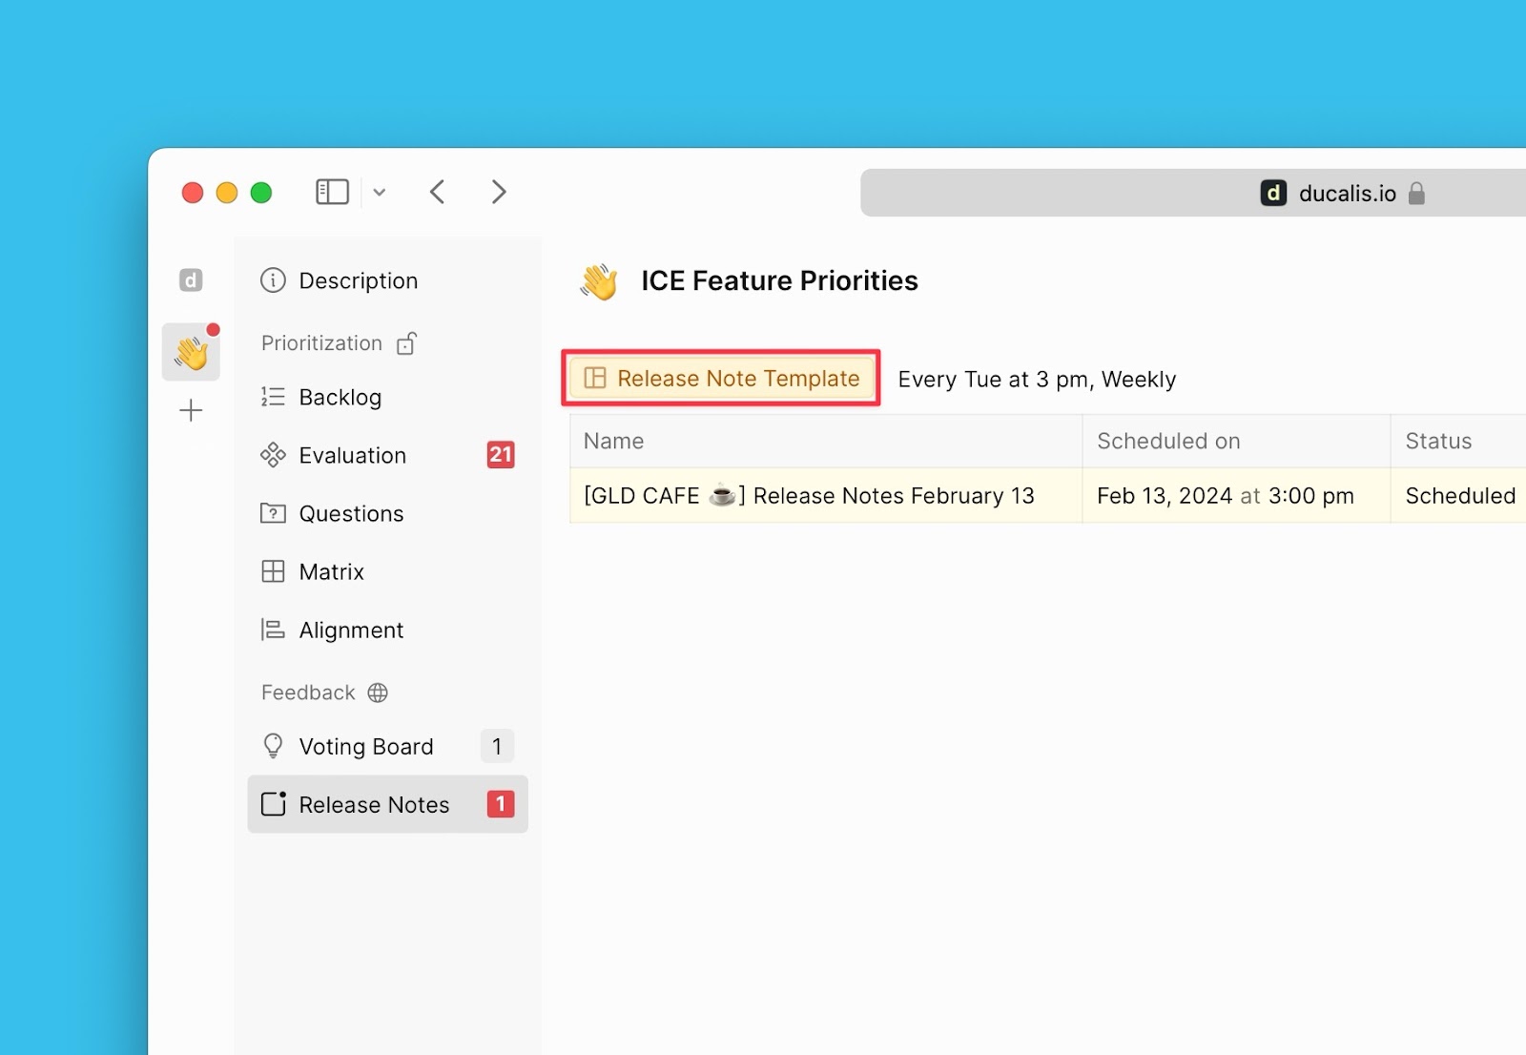The width and height of the screenshot is (1526, 1055).
Task: Switch to the Matrix view
Action: click(x=331, y=572)
